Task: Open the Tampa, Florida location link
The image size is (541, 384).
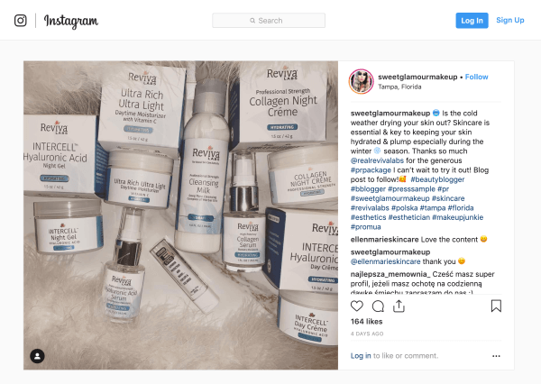Action: tap(399, 87)
